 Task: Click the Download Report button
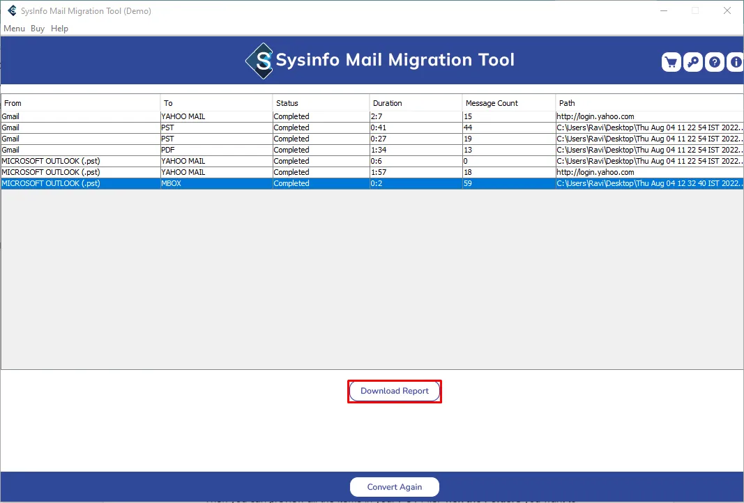(395, 391)
